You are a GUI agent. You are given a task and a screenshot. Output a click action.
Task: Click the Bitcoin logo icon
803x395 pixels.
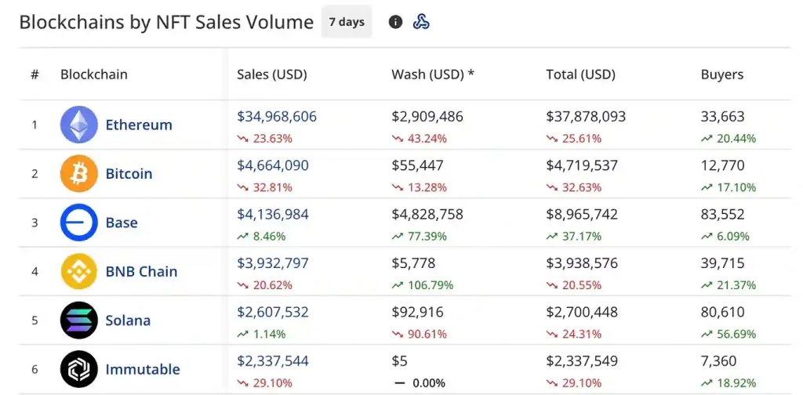tap(79, 174)
